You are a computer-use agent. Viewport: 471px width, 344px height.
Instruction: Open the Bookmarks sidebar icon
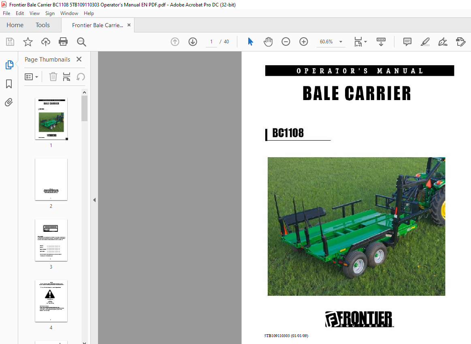[x=9, y=84]
